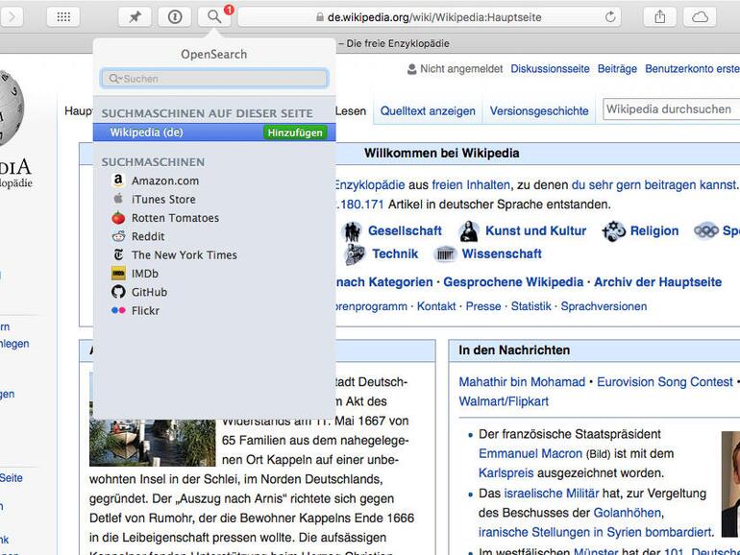740x555 pixels.
Task: Open the Gesellschaft portal link
Action: 405,230
